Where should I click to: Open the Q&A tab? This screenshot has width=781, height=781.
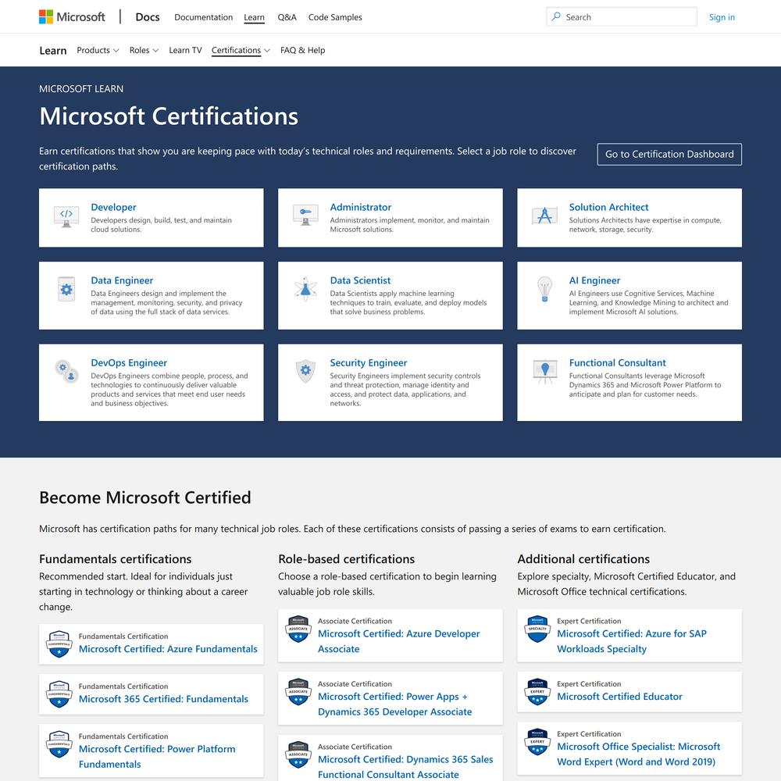287,17
